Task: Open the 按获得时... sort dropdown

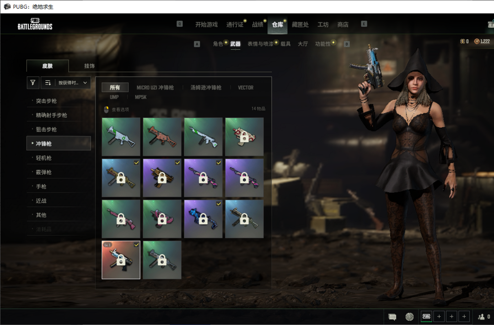Action: (x=72, y=83)
